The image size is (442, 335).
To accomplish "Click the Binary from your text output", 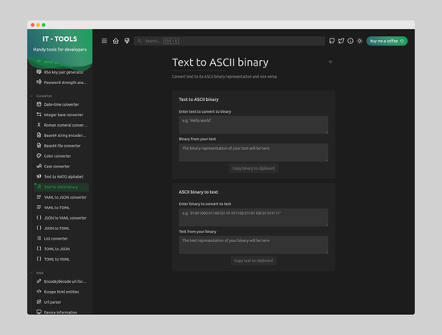I will (x=253, y=152).
